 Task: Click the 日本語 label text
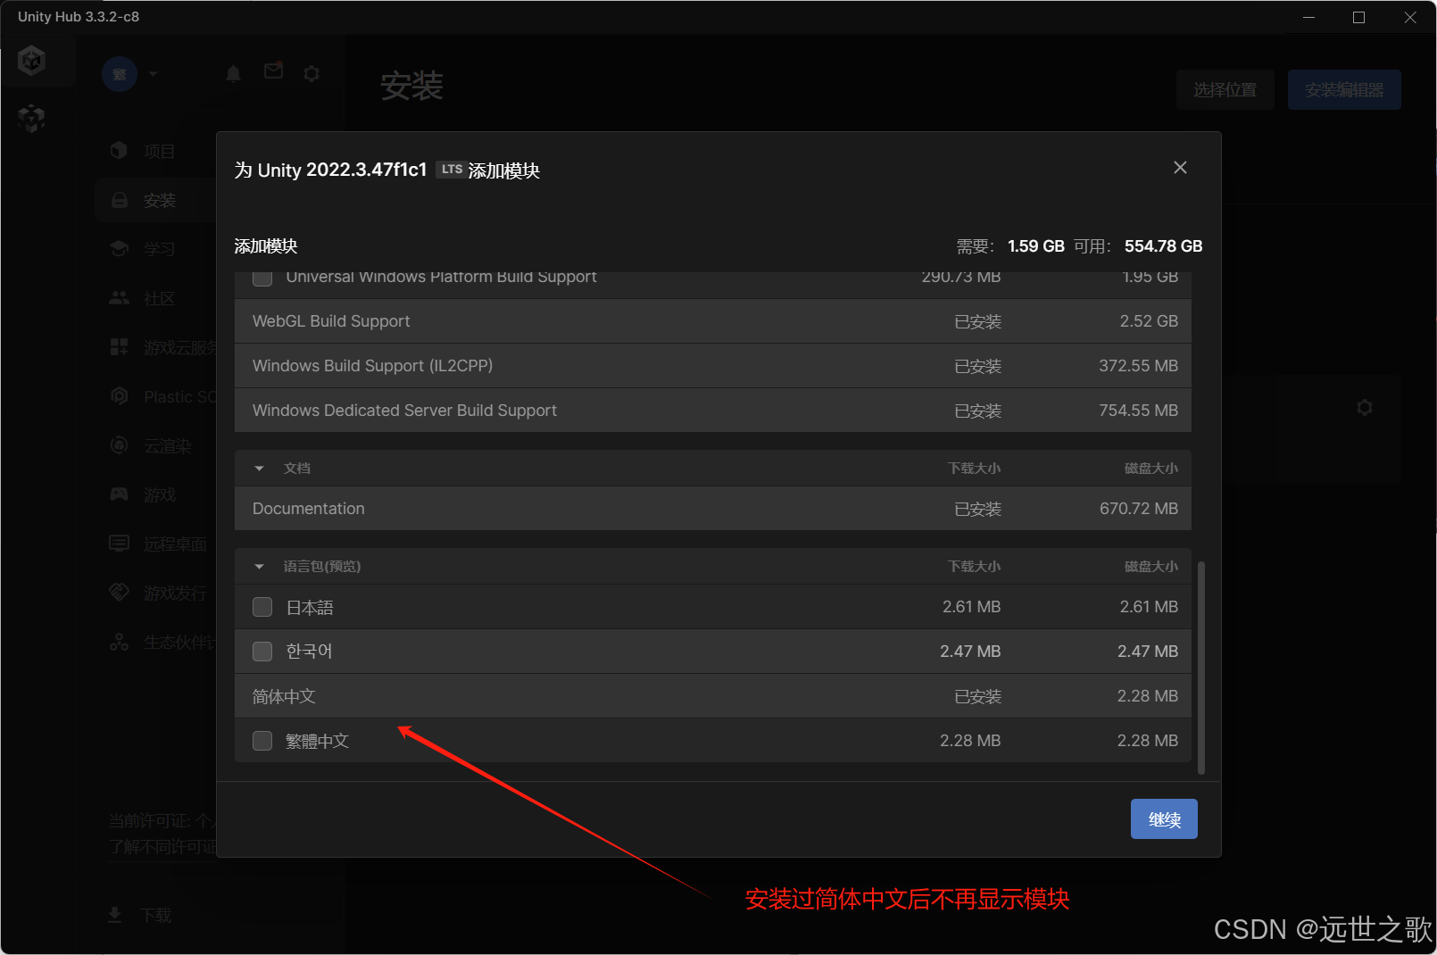click(310, 608)
